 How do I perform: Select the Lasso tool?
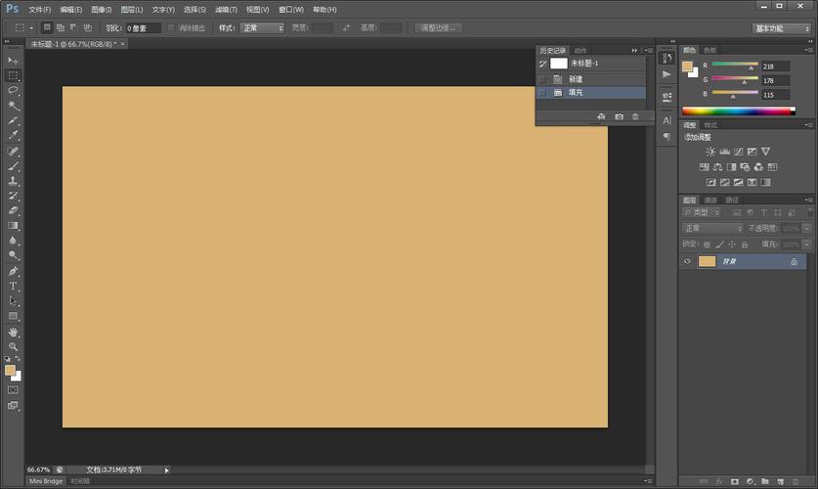click(14, 90)
